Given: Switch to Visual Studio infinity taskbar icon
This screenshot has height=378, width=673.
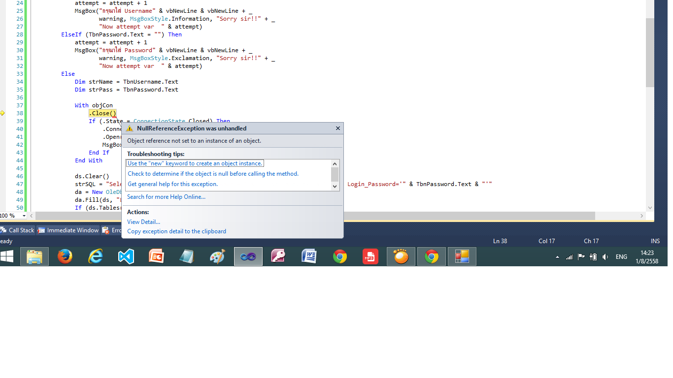Looking at the screenshot, I should coord(248,256).
